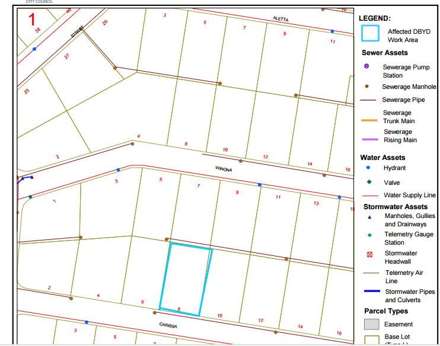Click the Parcel Types heading
The width and height of the screenshot is (440, 346).
(x=386, y=311)
